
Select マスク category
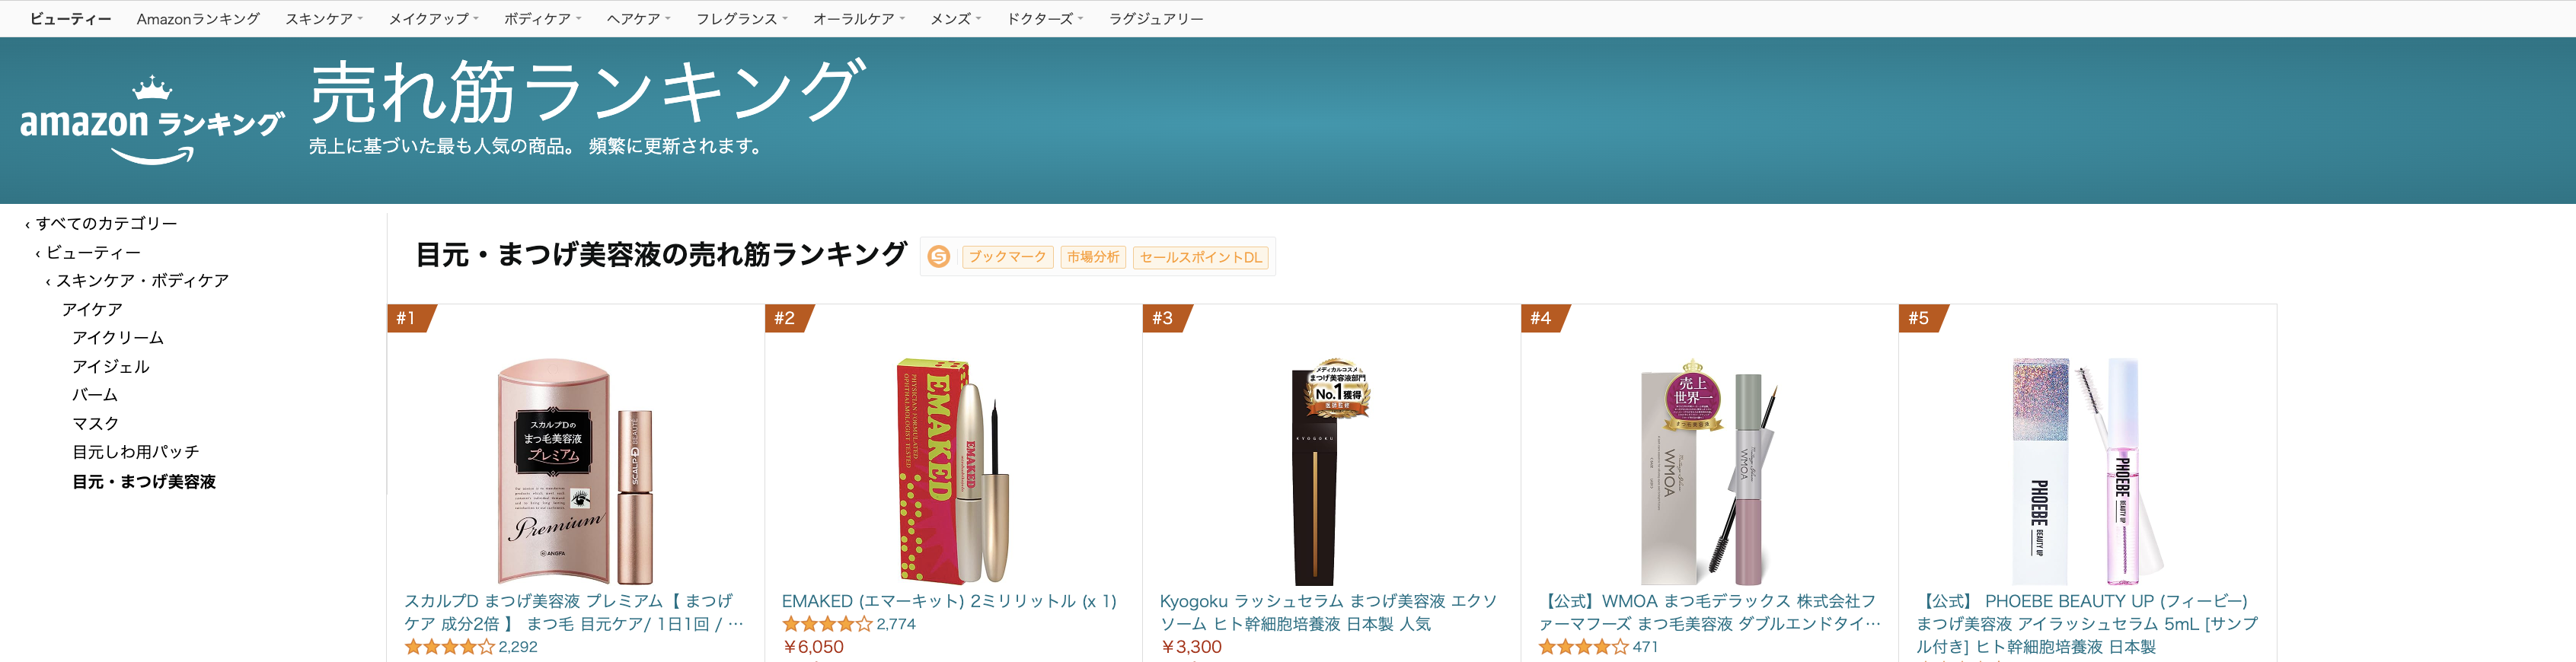(96, 424)
